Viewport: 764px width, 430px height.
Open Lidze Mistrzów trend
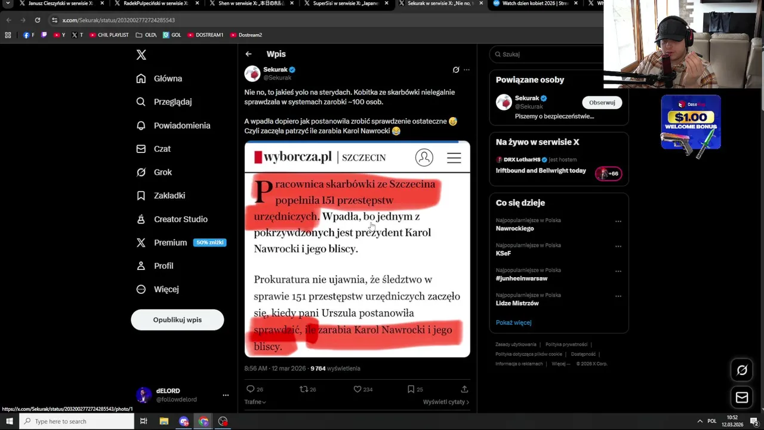(x=517, y=303)
